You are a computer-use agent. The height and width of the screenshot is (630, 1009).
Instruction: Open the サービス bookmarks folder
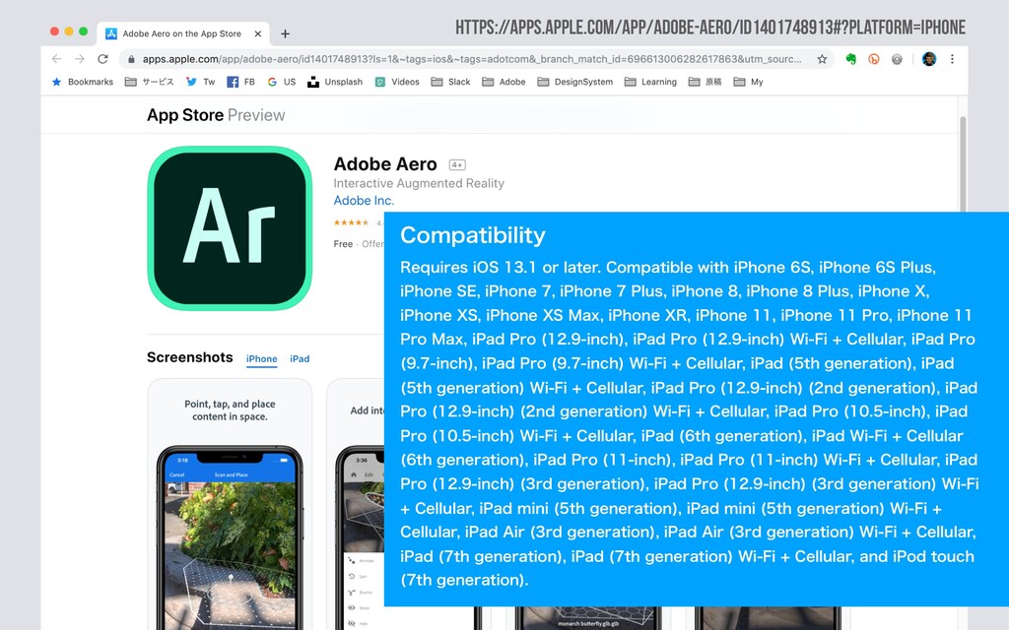click(150, 82)
